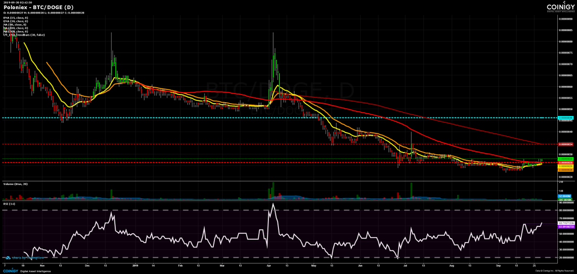Click the 'Apr' label on the time axis
Screen dimensions: 577x274
click(x=268, y=265)
